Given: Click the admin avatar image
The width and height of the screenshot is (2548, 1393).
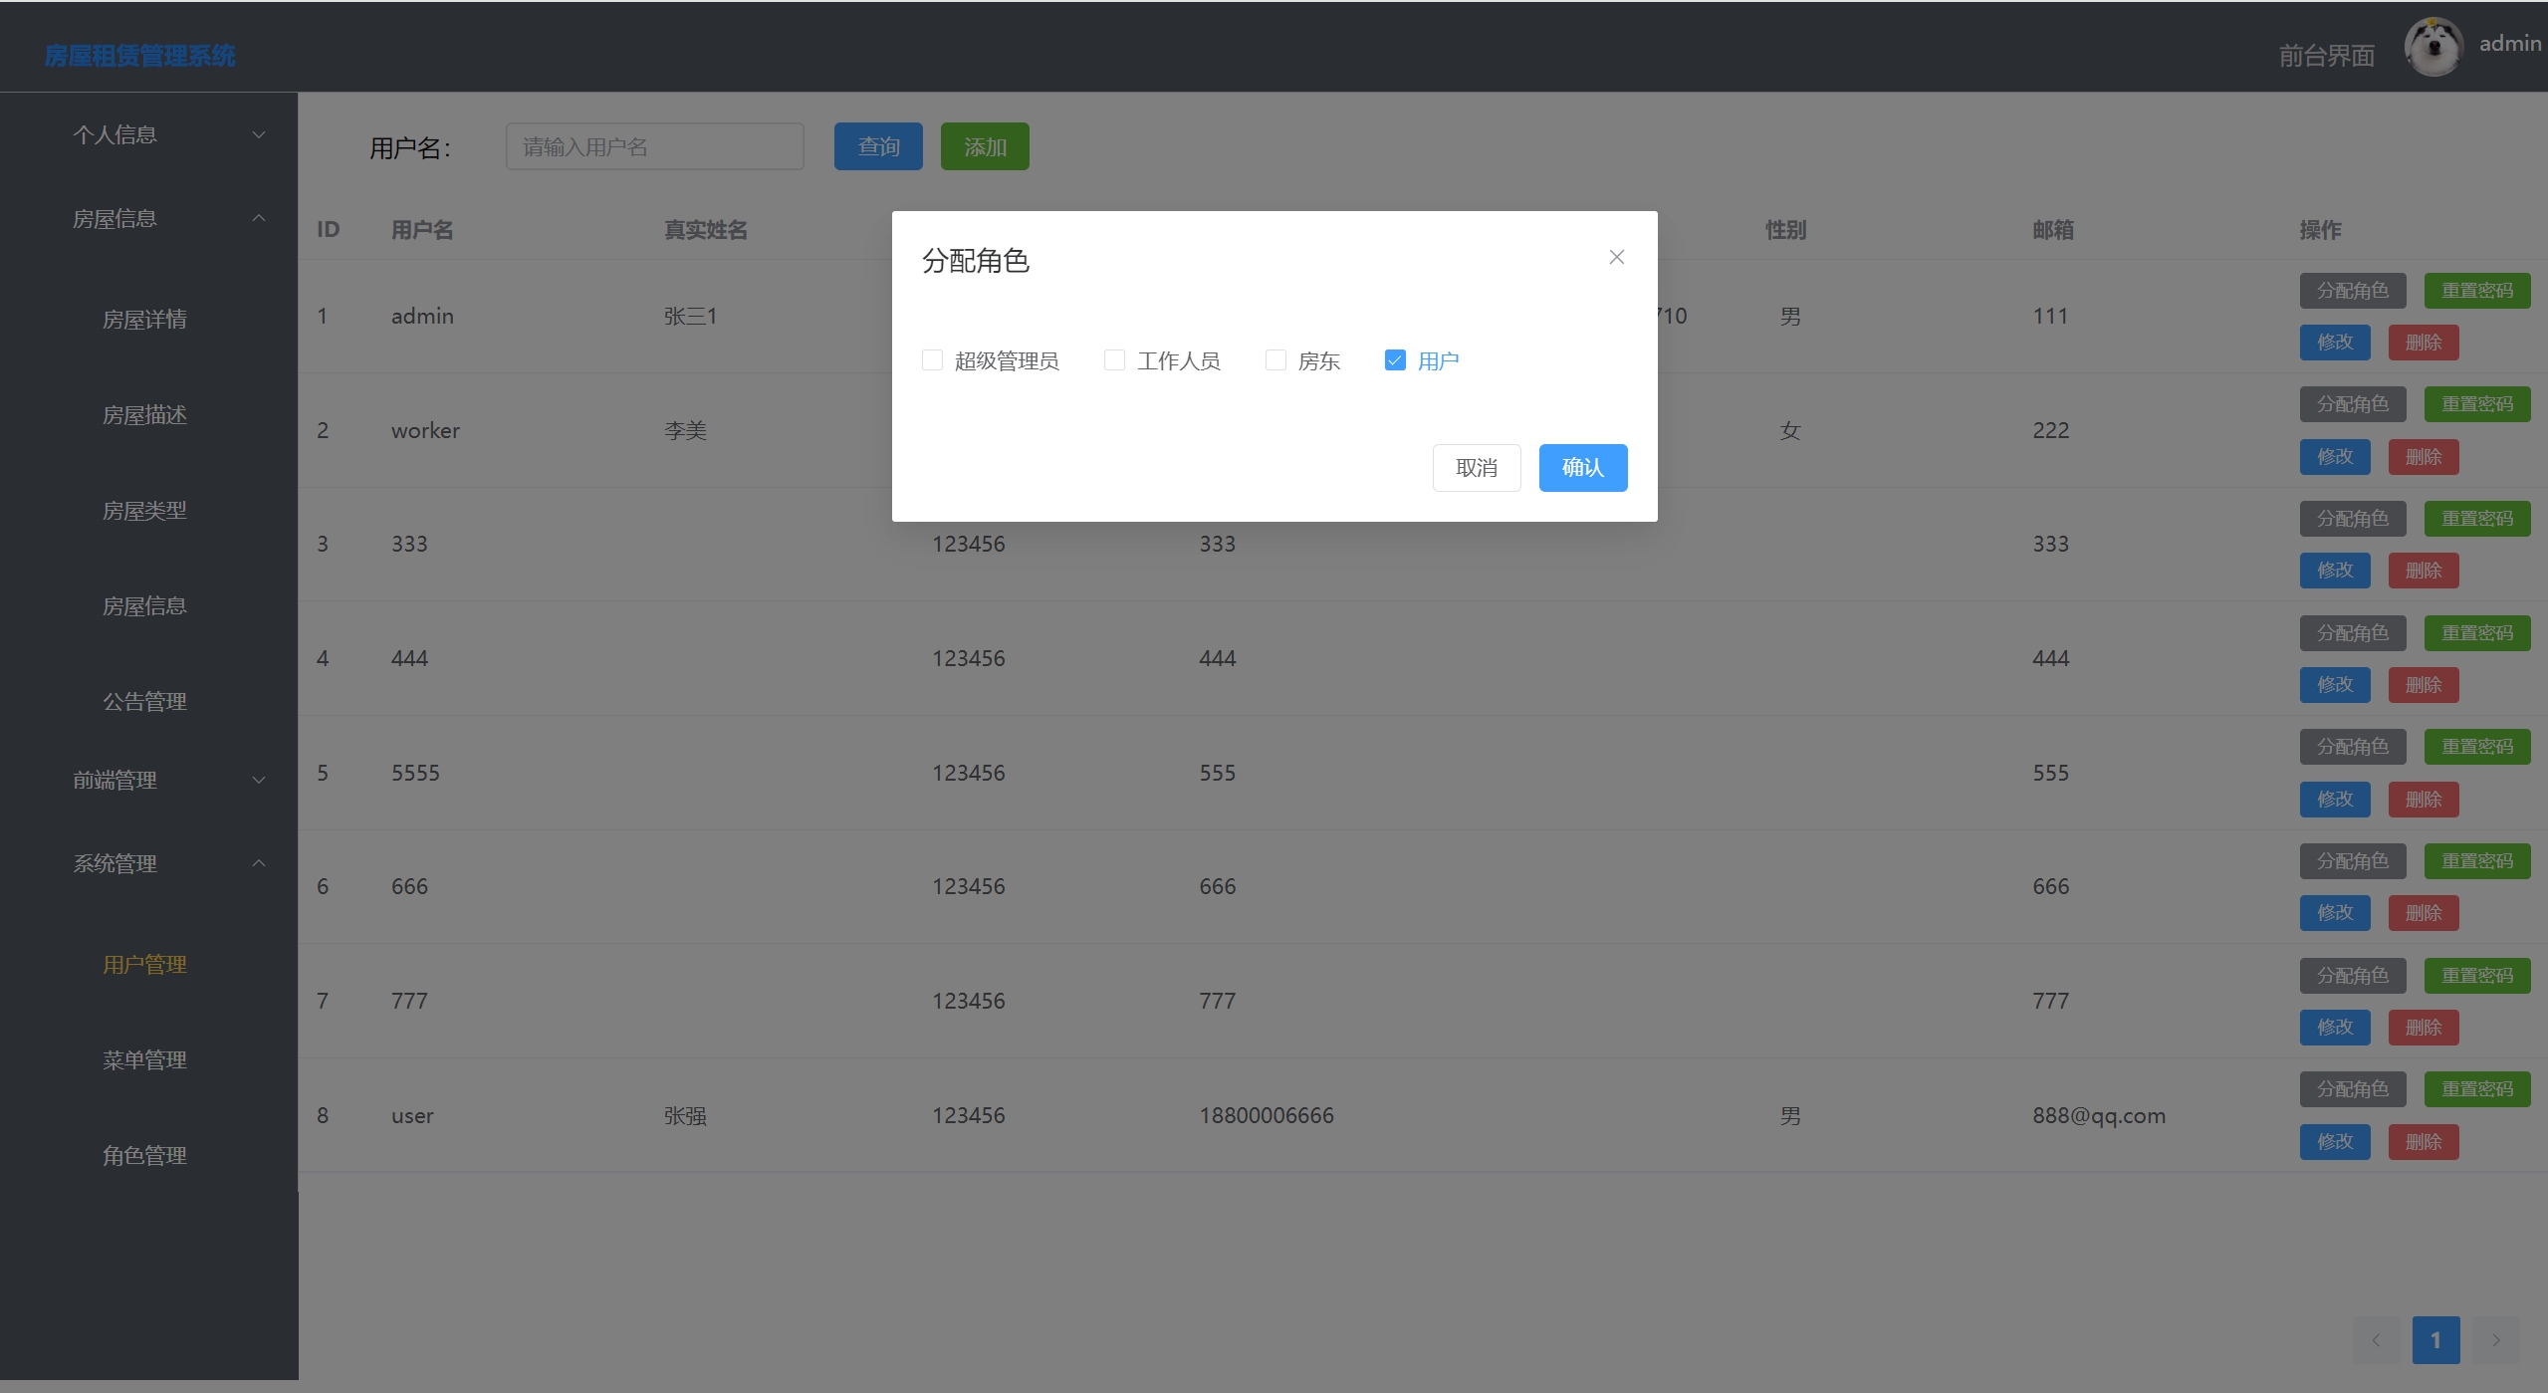Looking at the screenshot, I should click(x=2432, y=47).
